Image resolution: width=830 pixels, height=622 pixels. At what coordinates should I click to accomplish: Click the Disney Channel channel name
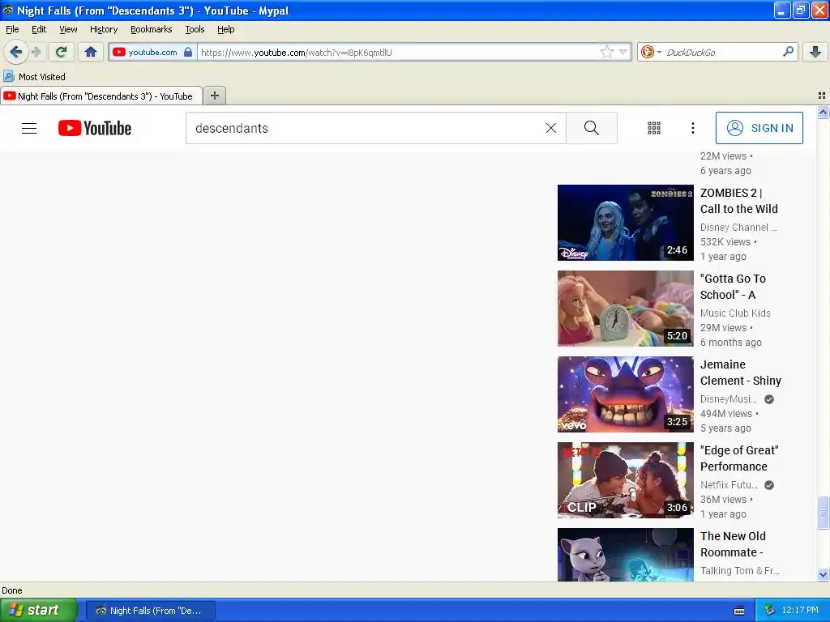pyautogui.click(x=738, y=227)
